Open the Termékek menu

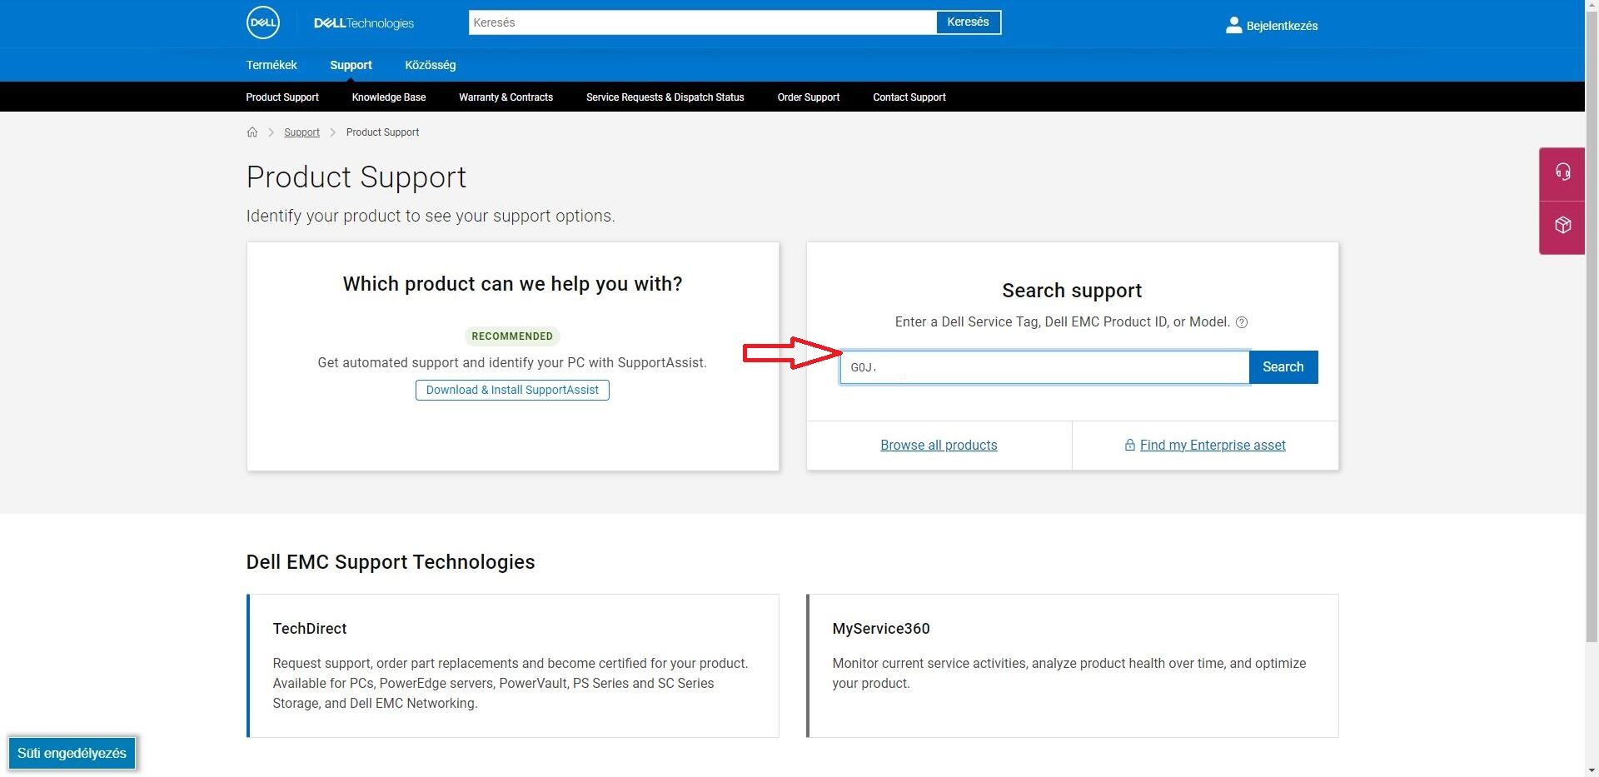pyautogui.click(x=271, y=65)
